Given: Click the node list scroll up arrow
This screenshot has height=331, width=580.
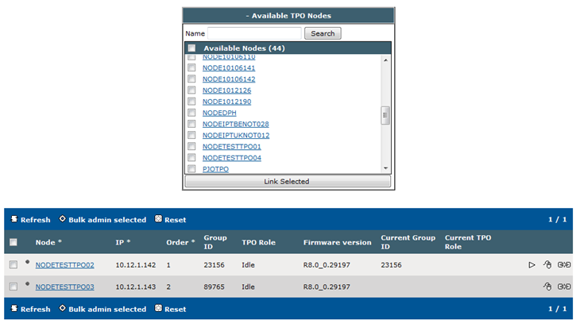Looking at the screenshot, I should 385,60.
